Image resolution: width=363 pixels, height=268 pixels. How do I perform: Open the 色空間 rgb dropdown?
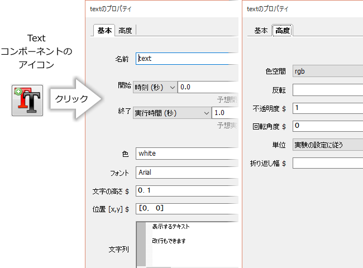coord(328,71)
